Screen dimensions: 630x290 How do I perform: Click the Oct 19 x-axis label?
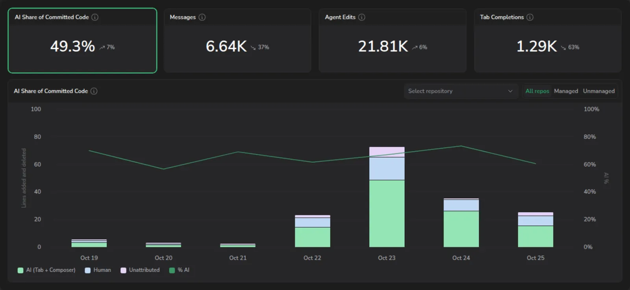(89, 258)
